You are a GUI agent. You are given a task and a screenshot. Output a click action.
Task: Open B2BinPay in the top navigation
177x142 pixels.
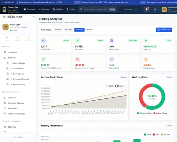(x=58, y=9)
